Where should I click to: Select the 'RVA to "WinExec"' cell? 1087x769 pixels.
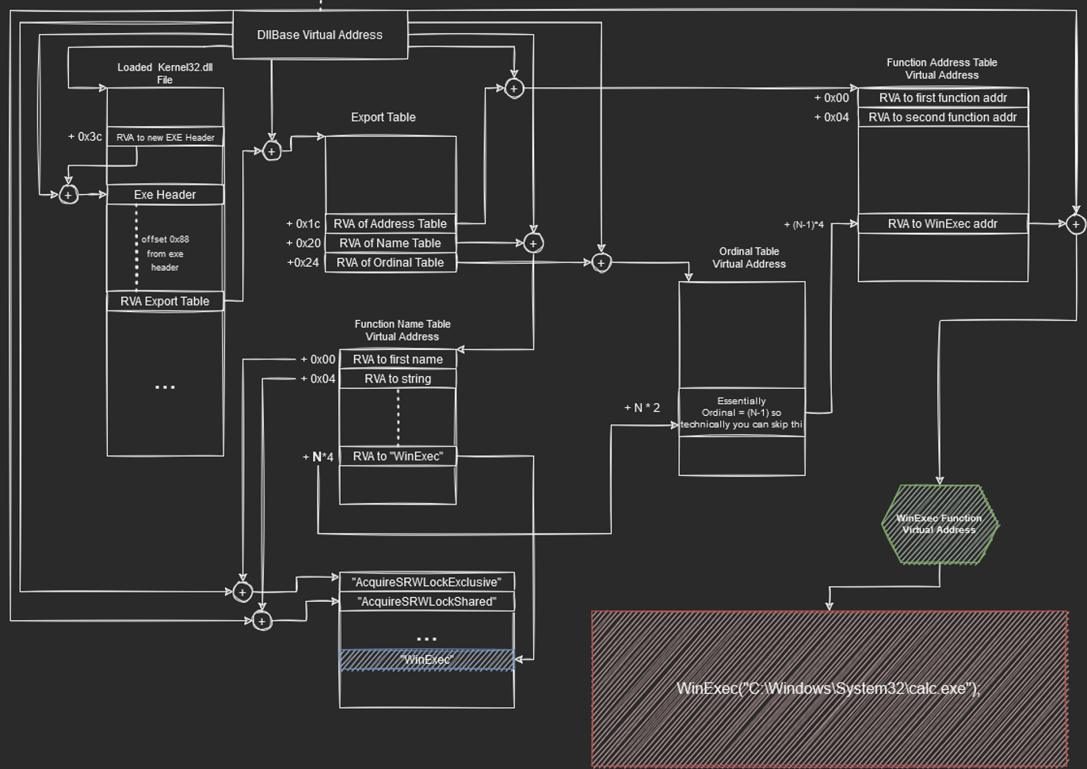[398, 456]
